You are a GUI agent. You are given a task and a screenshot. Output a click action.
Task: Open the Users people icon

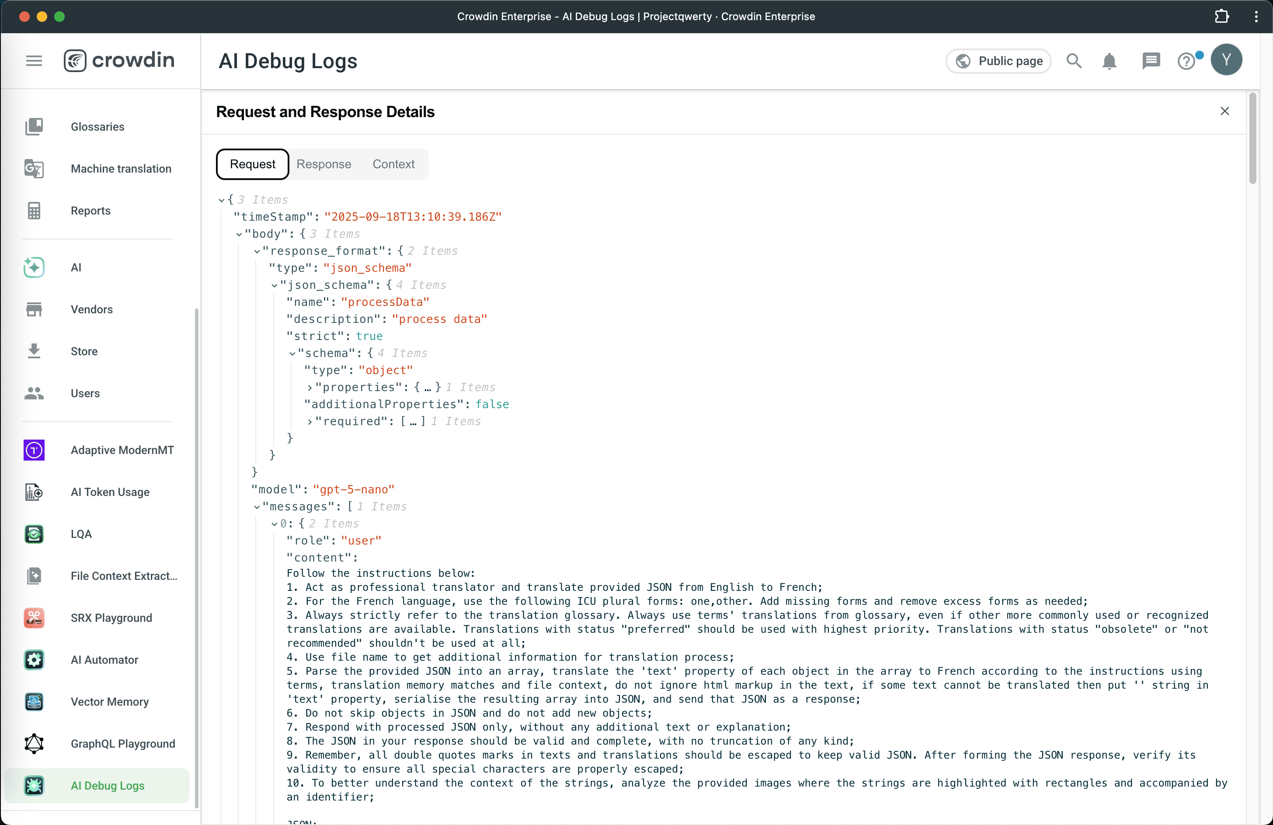pyautogui.click(x=34, y=393)
